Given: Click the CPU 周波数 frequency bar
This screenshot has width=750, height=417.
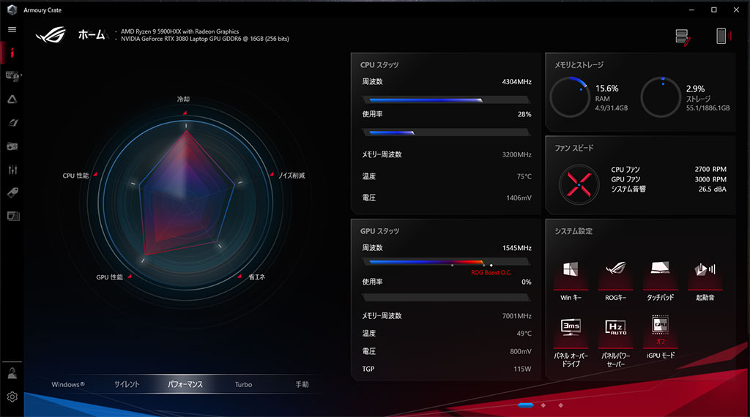Looking at the screenshot, I should click(x=446, y=99).
